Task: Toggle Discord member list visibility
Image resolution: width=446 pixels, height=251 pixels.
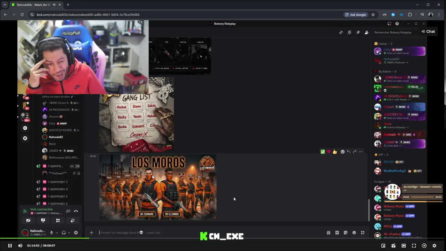Action: click(x=367, y=32)
